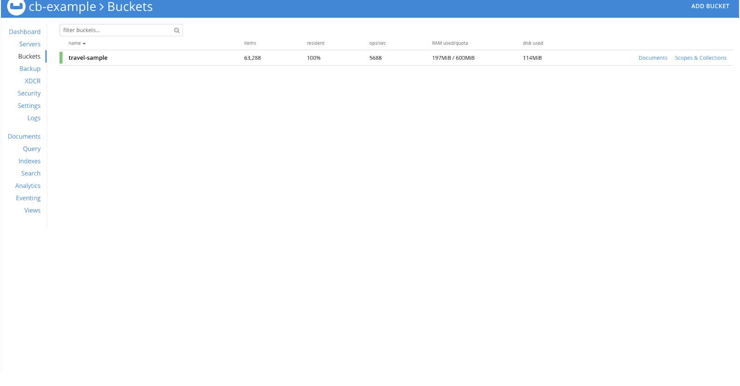Go to Dashboard in sidebar
Viewport: 740px width, 386px height.
pyautogui.click(x=25, y=32)
